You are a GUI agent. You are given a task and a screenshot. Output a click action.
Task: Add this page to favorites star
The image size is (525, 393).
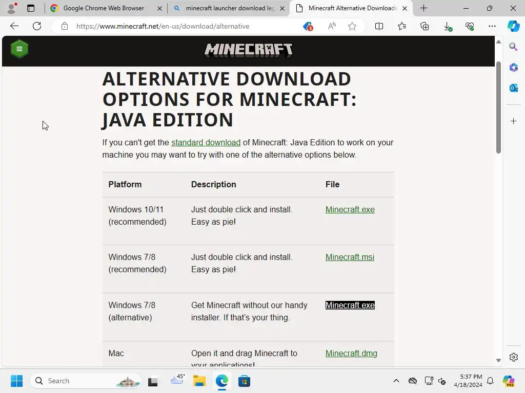[352, 26]
